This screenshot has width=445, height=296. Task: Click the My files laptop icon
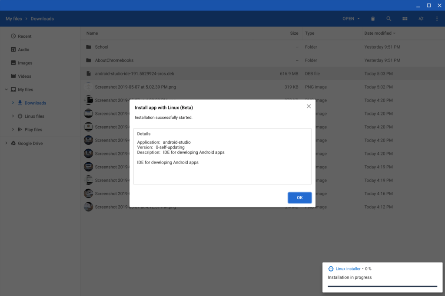(13, 89)
